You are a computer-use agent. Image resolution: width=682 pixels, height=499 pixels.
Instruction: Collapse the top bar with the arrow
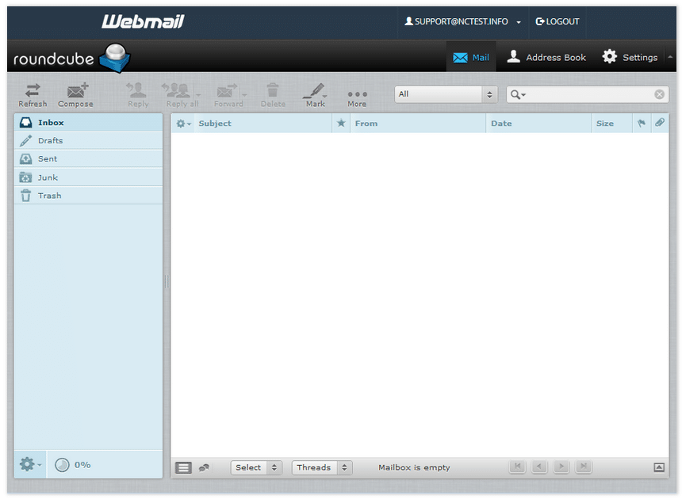coord(670,57)
